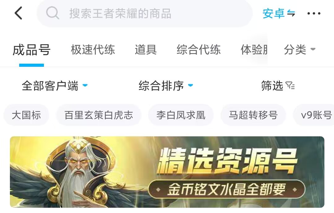Open the 道具 tab
Viewport: 334px width, 213px height.
coord(146,50)
